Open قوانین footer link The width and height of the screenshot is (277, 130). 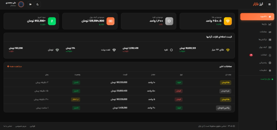pos(32,126)
